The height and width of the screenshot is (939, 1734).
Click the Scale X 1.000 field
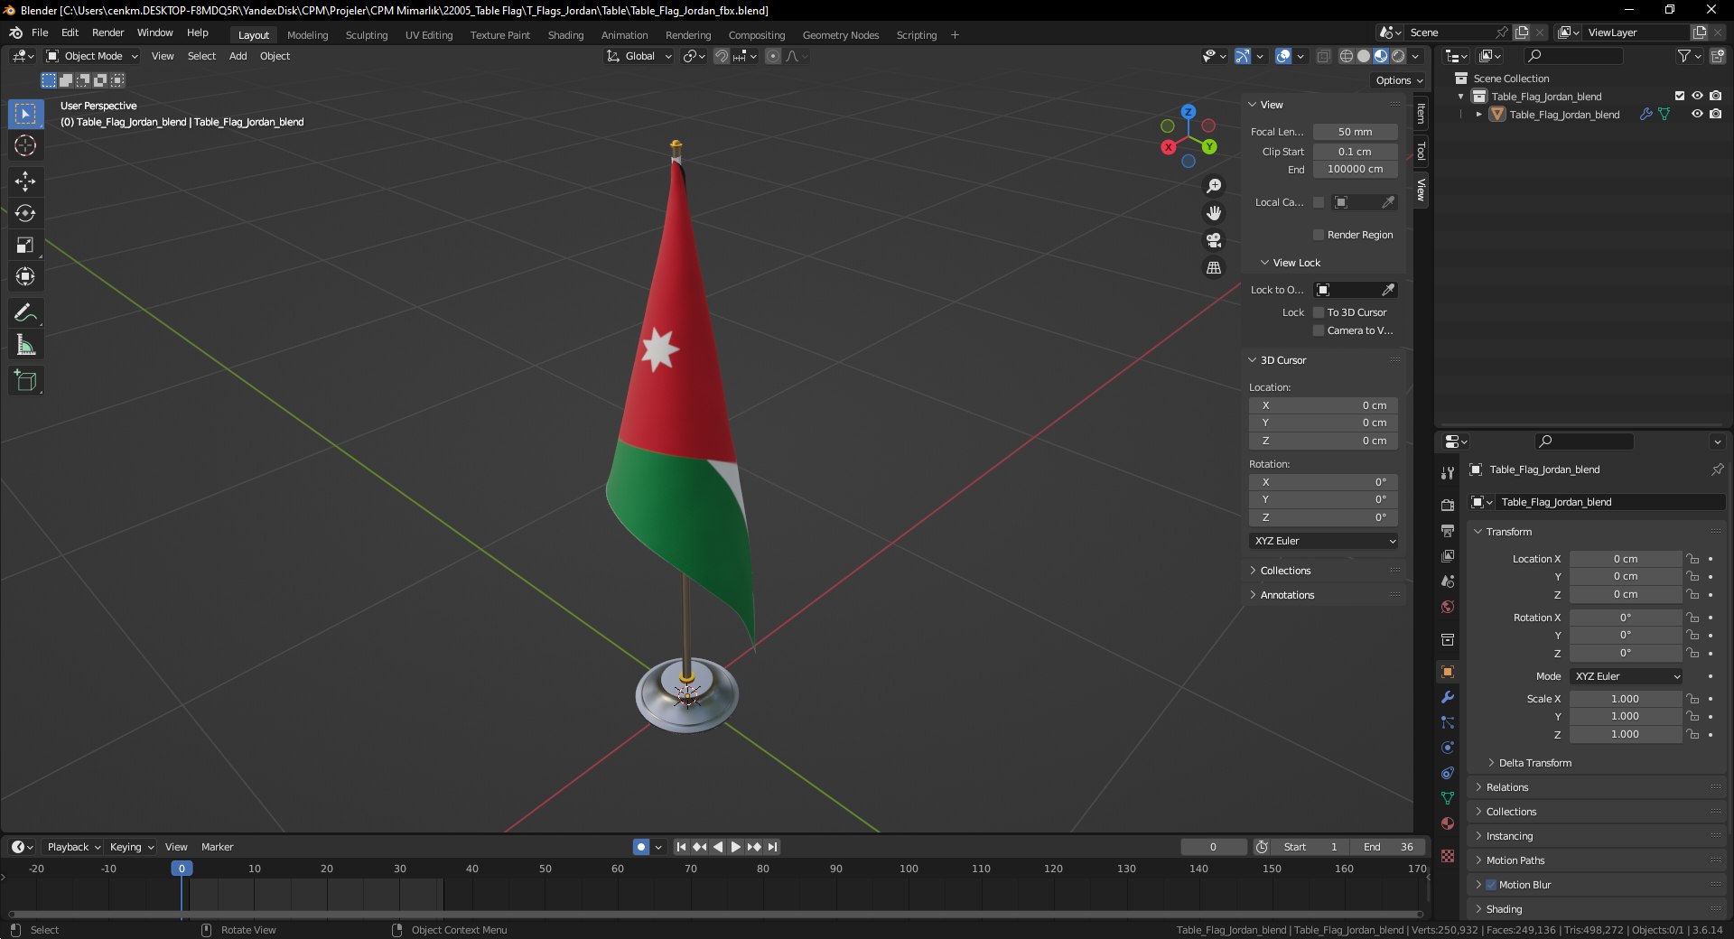click(x=1625, y=699)
